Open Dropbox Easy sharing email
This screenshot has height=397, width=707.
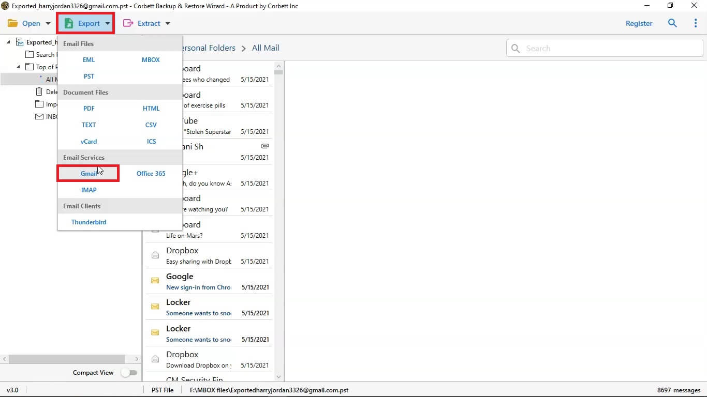tap(209, 255)
